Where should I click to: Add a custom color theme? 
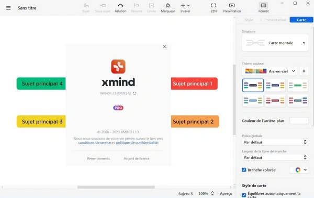coord(304,71)
